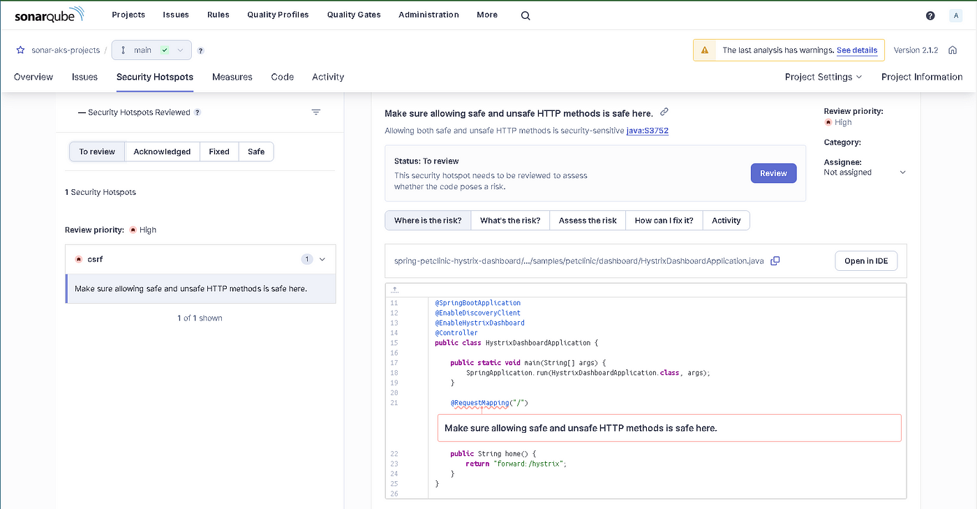Open the help question mark icon
The height and width of the screenshot is (509, 977).
click(x=930, y=15)
